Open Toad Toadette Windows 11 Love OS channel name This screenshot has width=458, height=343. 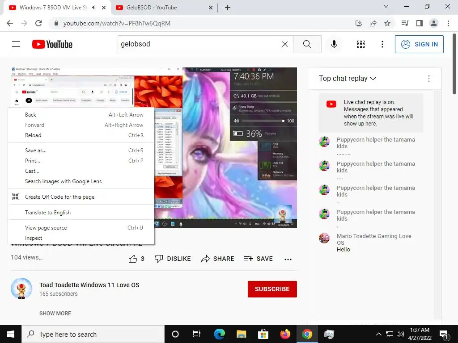(89, 285)
